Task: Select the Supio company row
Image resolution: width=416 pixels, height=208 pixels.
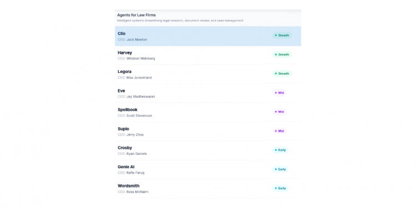Action: click(x=208, y=132)
